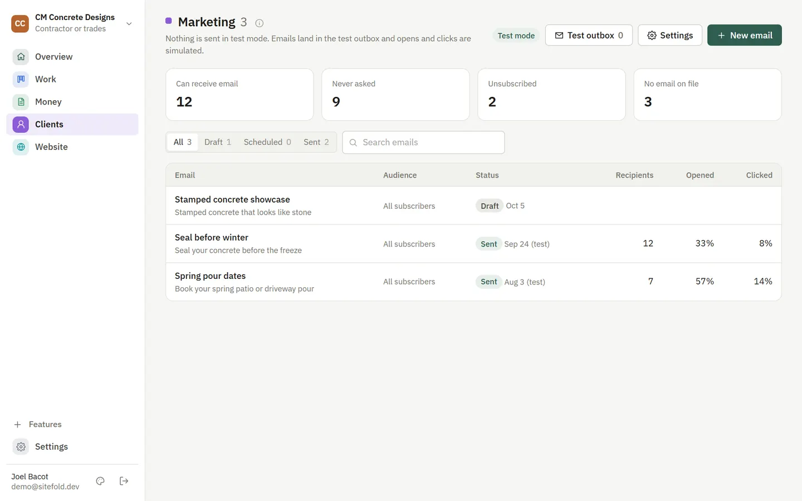Expand the CM Concrete Designs workspace chevron

coord(129,23)
